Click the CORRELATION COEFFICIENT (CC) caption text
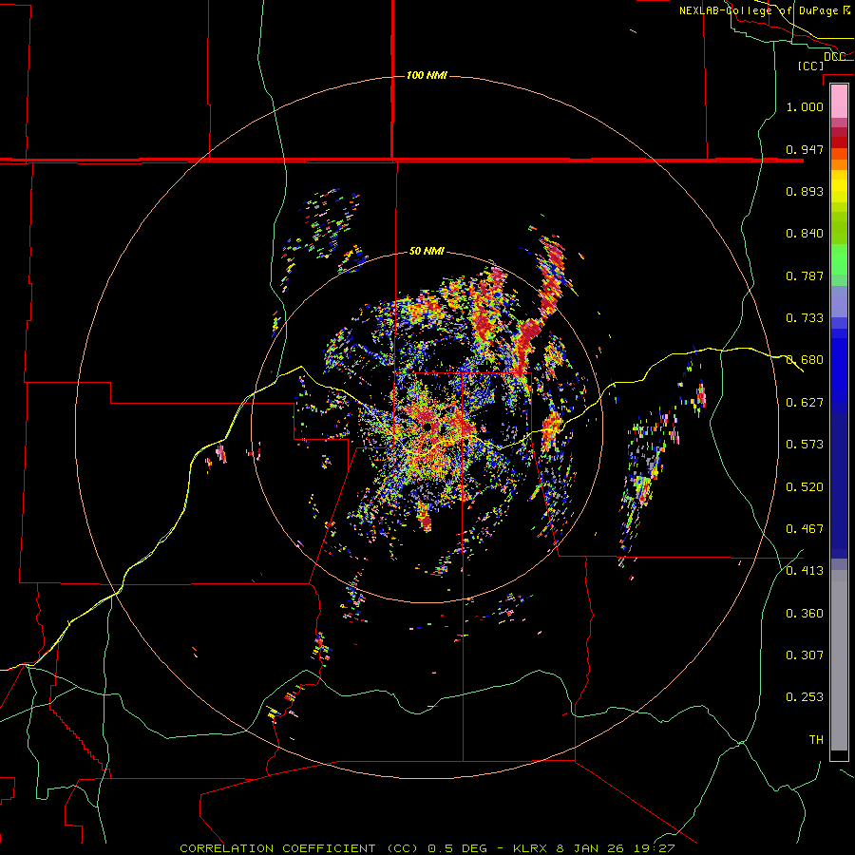 [299, 848]
